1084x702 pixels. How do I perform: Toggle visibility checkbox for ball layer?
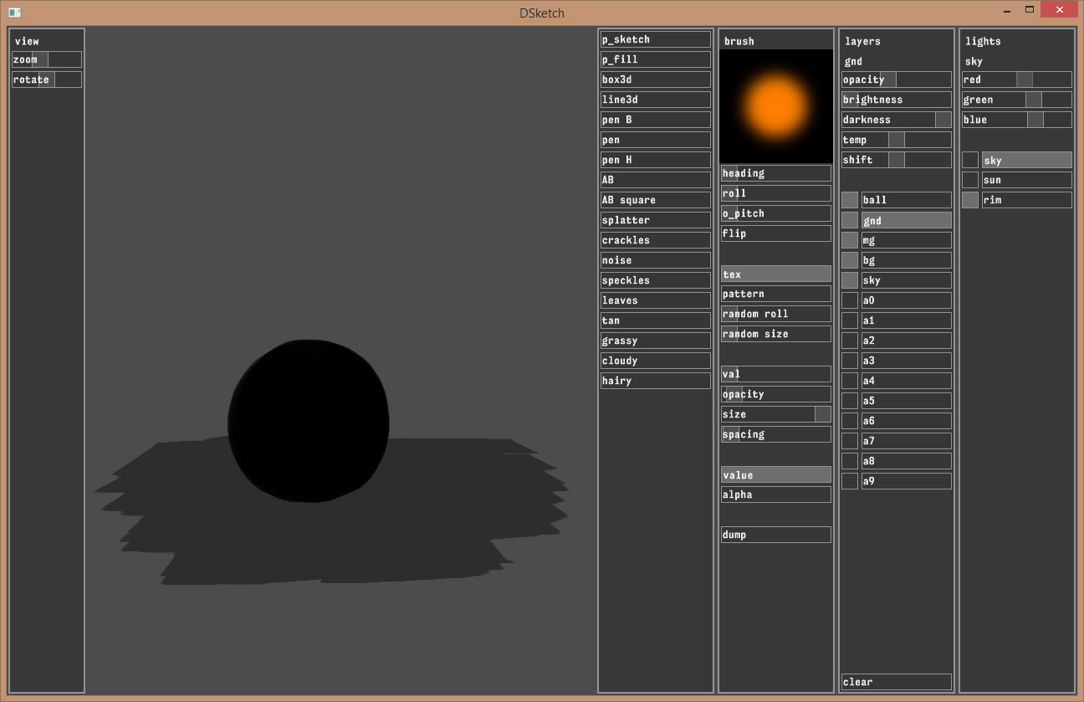pos(850,200)
